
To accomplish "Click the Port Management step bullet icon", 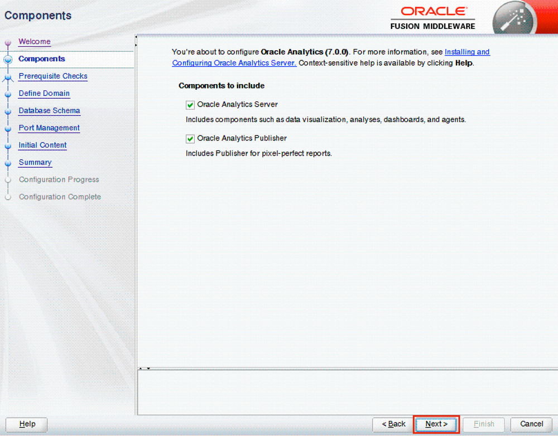I will click(8, 129).
